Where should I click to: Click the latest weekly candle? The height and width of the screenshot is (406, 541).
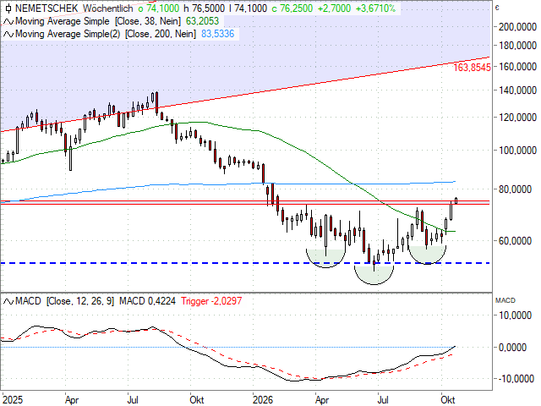coord(456,200)
